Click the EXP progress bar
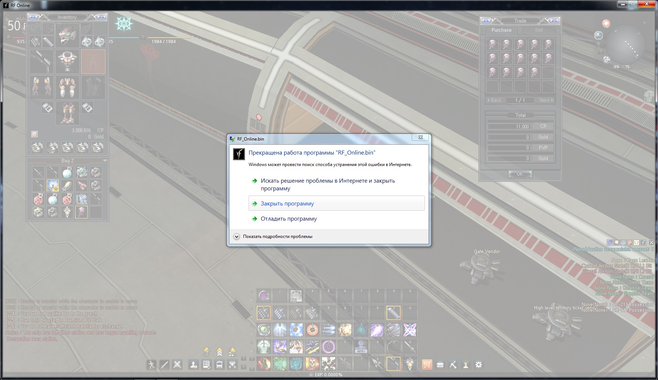The width and height of the screenshot is (658, 380). pyautogui.click(x=329, y=375)
